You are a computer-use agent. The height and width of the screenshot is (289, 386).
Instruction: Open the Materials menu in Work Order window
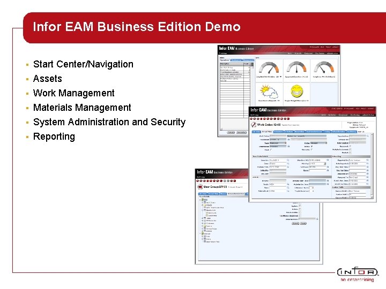pos(332,115)
